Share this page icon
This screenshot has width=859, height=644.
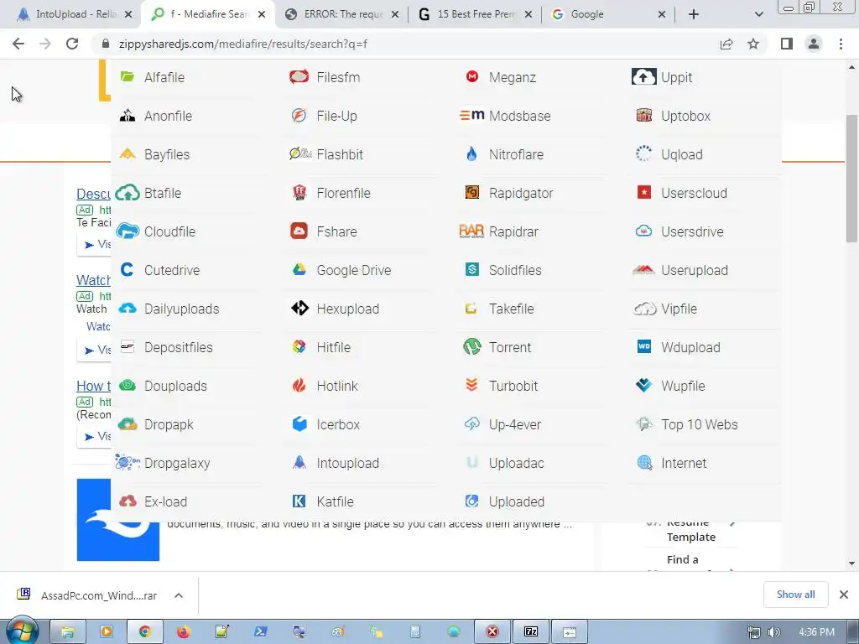726,44
